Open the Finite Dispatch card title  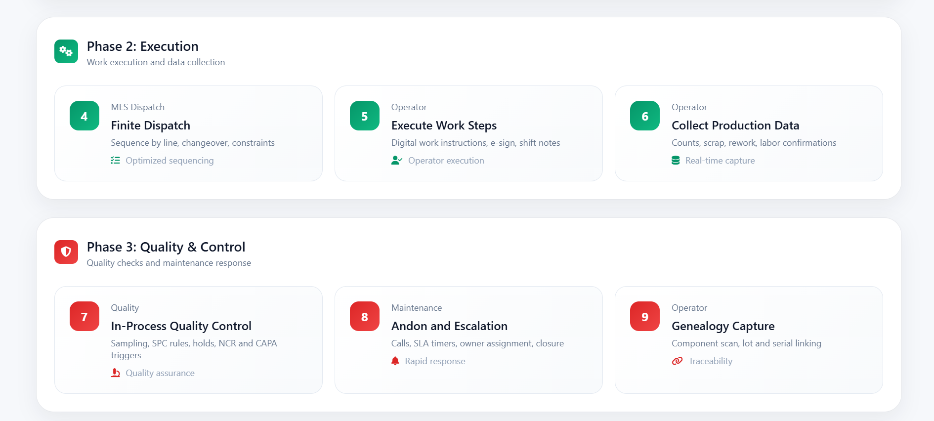(x=151, y=126)
